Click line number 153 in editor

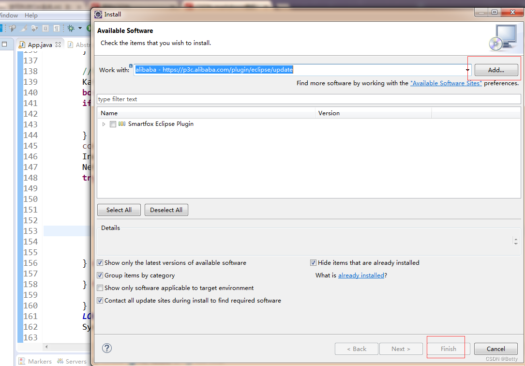click(30, 231)
